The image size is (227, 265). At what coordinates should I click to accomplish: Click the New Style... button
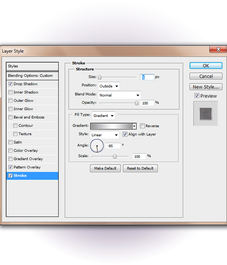[206, 87]
